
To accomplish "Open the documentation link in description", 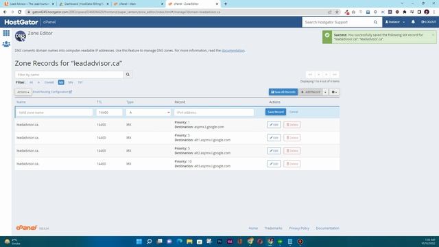I will (233, 51).
